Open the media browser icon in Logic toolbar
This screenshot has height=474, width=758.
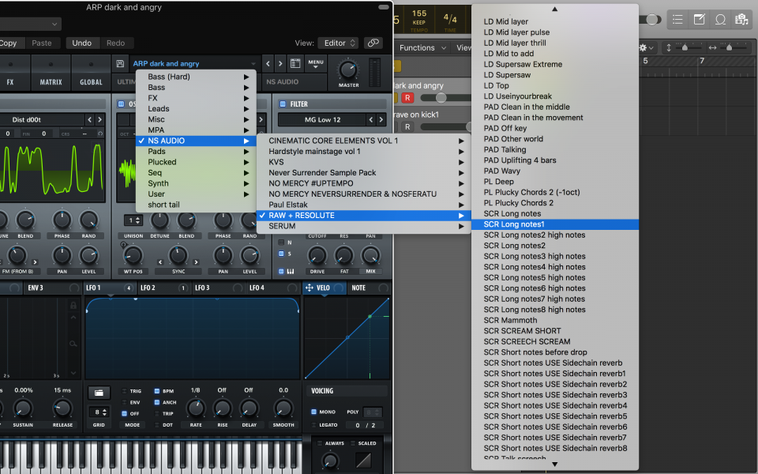click(x=741, y=19)
